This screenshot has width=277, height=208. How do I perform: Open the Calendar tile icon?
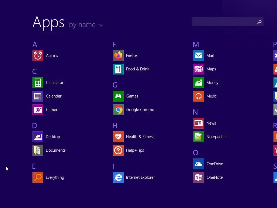pyautogui.click(x=38, y=96)
